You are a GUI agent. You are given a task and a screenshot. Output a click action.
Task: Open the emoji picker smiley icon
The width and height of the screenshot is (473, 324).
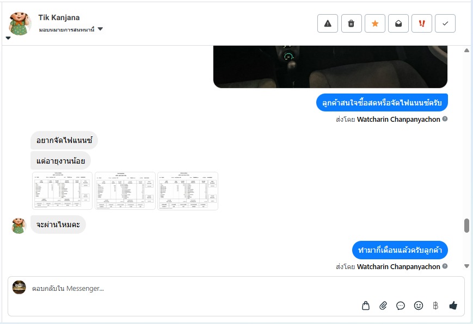pyautogui.click(x=419, y=306)
